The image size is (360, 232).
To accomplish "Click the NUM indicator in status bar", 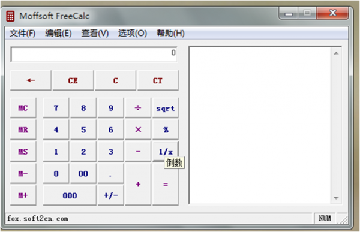I will (325, 218).
